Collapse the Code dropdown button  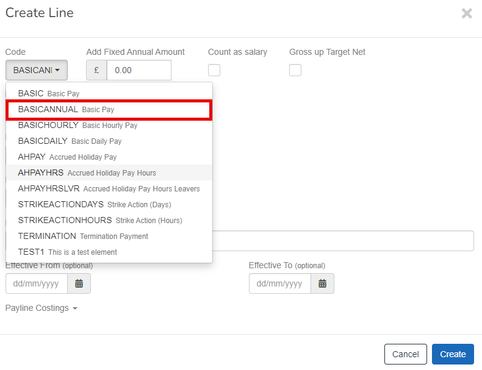click(37, 70)
